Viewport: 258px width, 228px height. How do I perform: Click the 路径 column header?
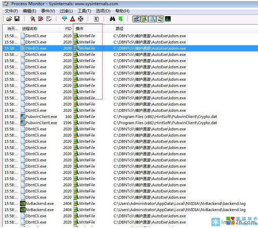click(x=120, y=29)
